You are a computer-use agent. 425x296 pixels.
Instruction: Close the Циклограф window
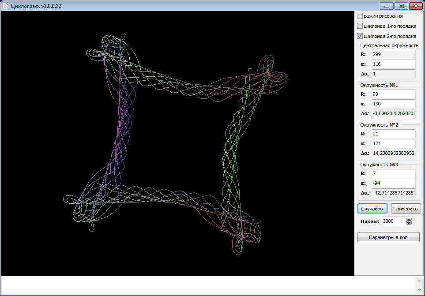(416, 6)
